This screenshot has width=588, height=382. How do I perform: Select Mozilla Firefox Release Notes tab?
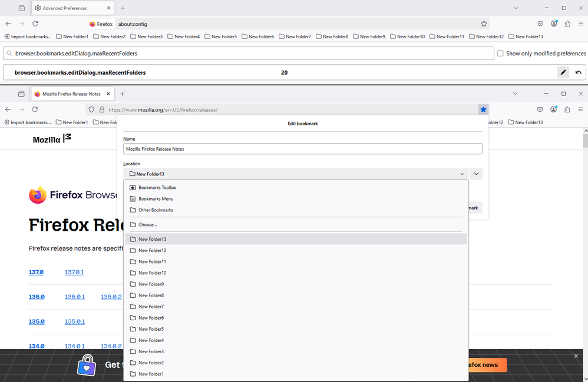pos(72,94)
